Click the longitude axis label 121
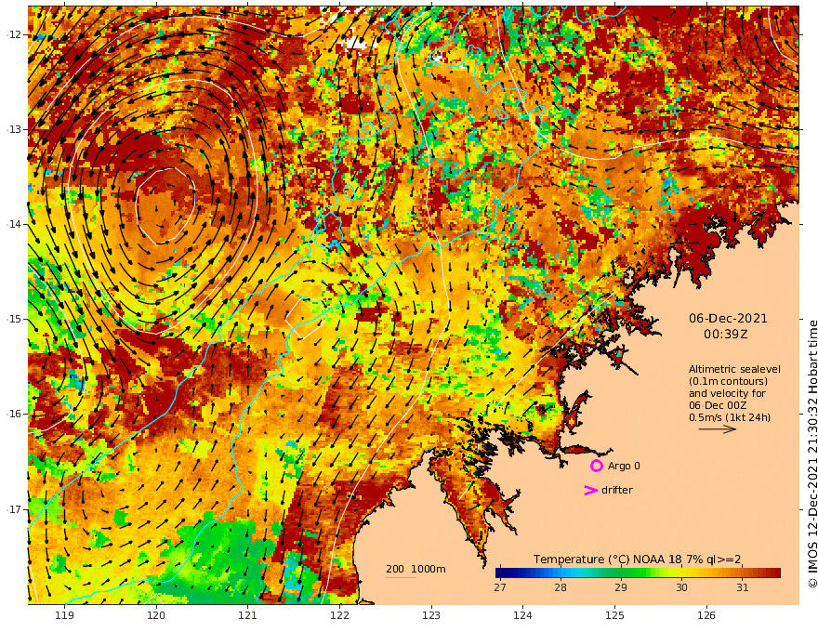This screenshot has height=632, width=818. pyautogui.click(x=247, y=615)
